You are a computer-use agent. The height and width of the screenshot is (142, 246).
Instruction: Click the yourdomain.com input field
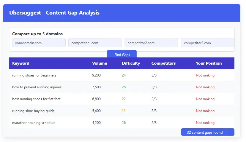point(39,43)
